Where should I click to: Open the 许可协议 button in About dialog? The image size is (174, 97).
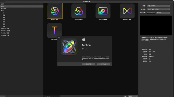point(104,64)
